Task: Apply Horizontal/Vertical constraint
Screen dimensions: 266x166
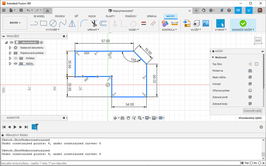Action: coord(115,23)
